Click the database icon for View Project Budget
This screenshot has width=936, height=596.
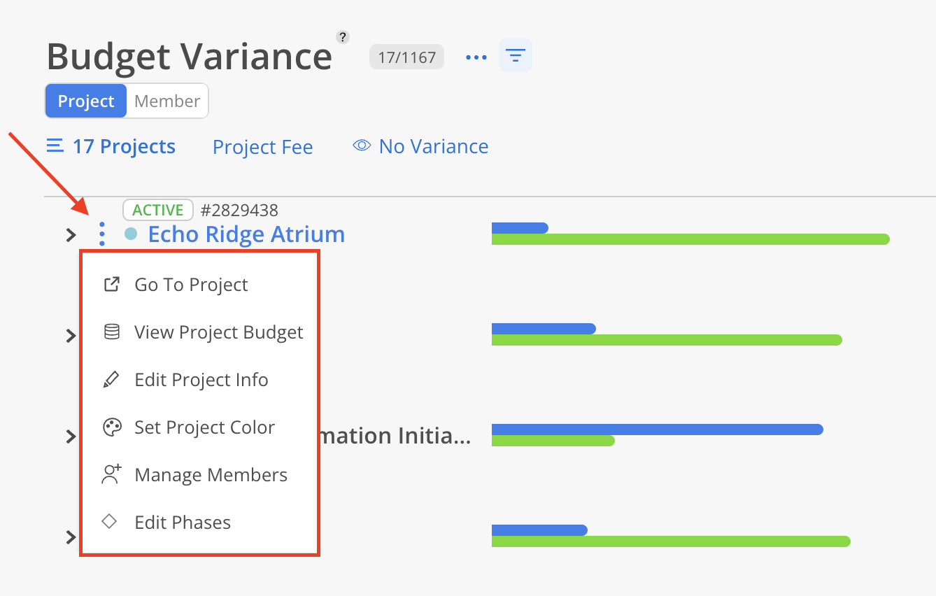(x=111, y=332)
